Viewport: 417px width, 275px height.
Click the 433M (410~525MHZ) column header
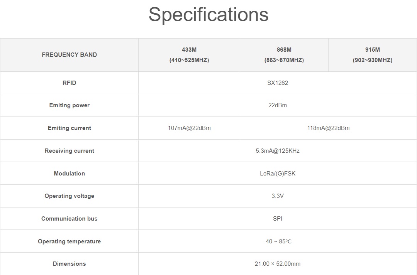click(x=189, y=55)
